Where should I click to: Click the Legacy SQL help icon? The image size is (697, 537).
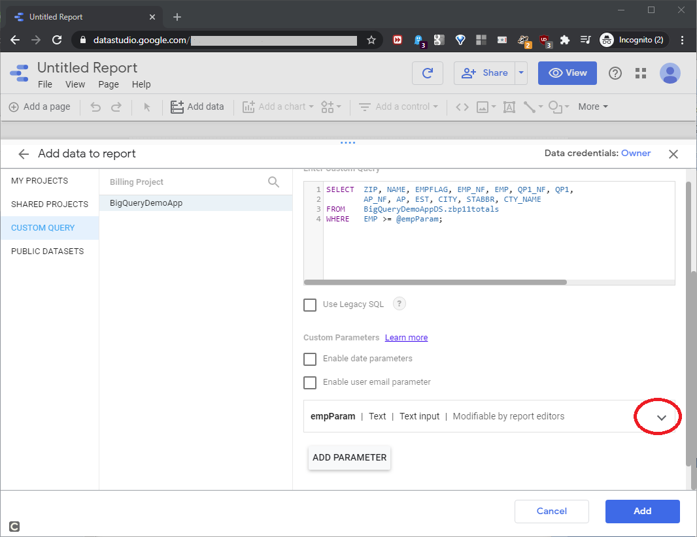[x=399, y=304]
